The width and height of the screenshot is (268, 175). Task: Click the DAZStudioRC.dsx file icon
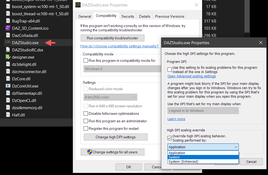tap(8, 50)
